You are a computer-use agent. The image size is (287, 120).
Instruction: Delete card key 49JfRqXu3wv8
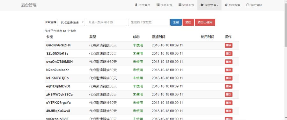coord(229,111)
